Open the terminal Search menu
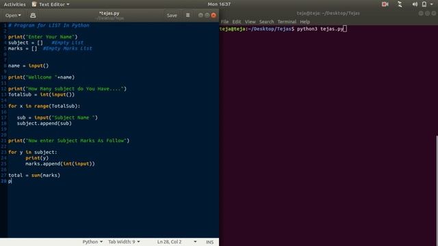Image resolution: width=438 pixels, height=246 pixels. click(266, 22)
